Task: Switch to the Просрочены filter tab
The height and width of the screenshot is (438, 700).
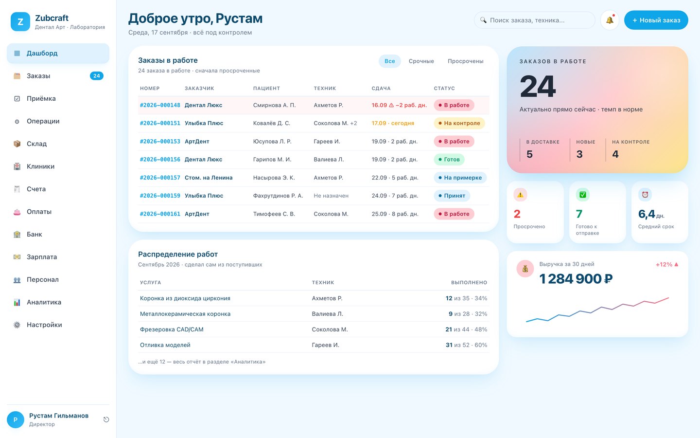Action: (466, 61)
